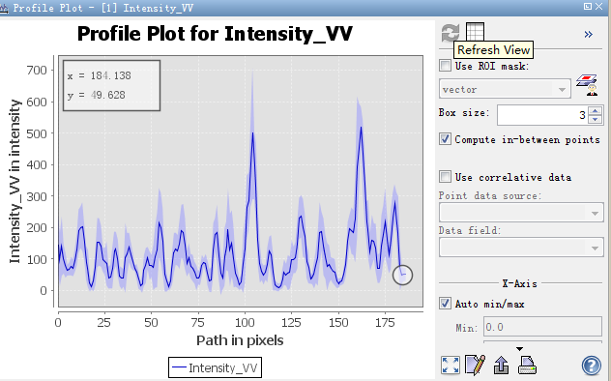Click the y = 49.628 readout

[97, 95]
